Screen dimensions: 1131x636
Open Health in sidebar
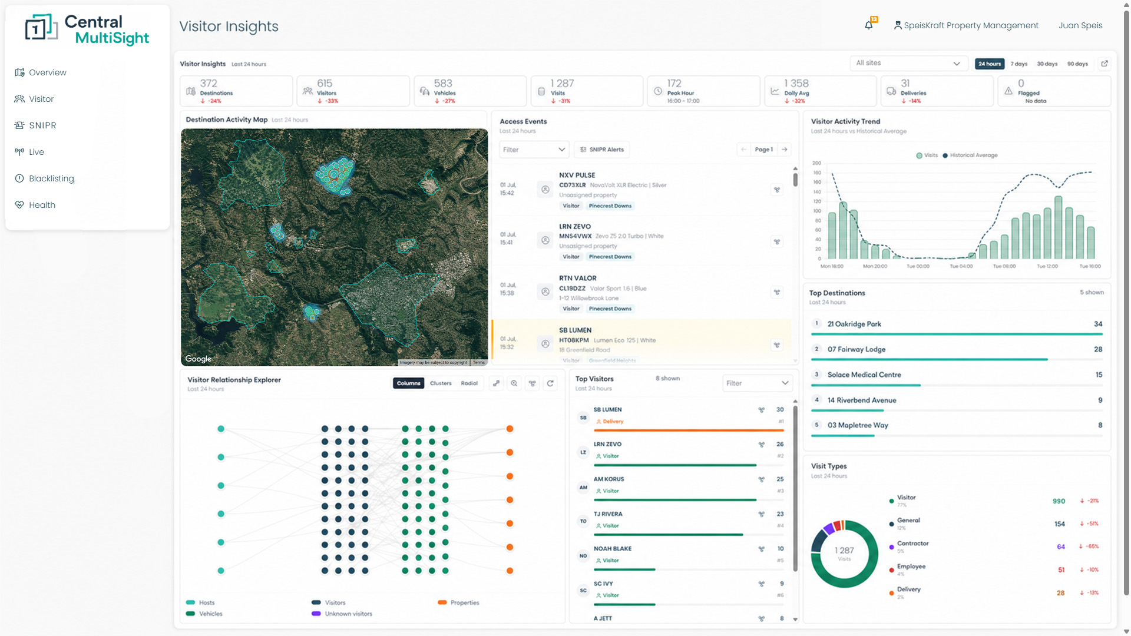pyautogui.click(x=35, y=205)
